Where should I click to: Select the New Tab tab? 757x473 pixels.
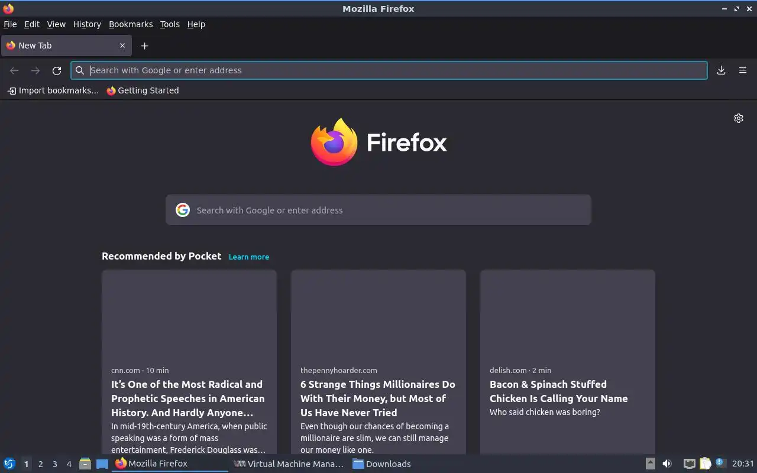pyautogui.click(x=66, y=46)
